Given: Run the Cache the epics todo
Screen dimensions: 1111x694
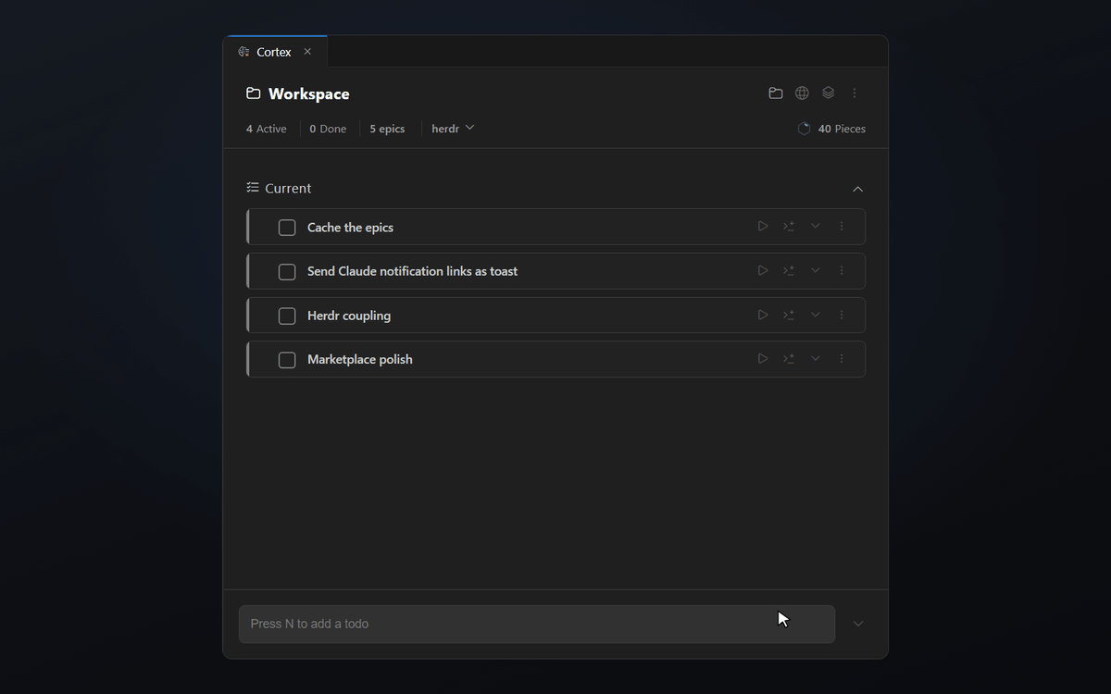Looking at the screenshot, I should [x=763, y=227].
